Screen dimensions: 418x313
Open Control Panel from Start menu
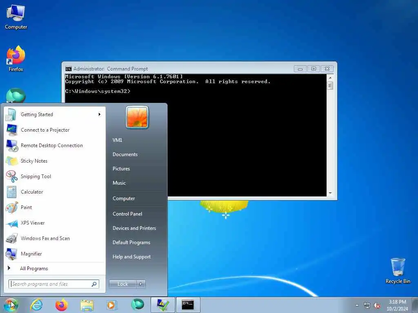[x=127, y=214]
